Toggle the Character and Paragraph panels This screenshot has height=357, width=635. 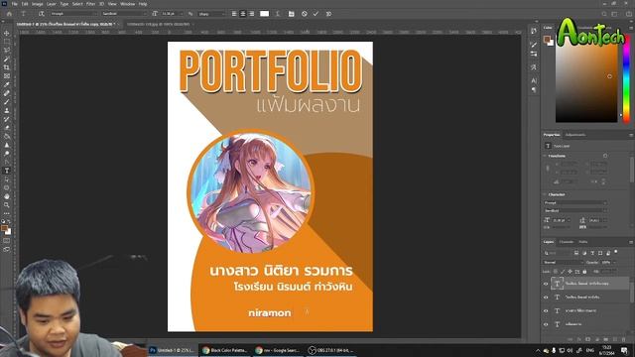pos(291,14)
